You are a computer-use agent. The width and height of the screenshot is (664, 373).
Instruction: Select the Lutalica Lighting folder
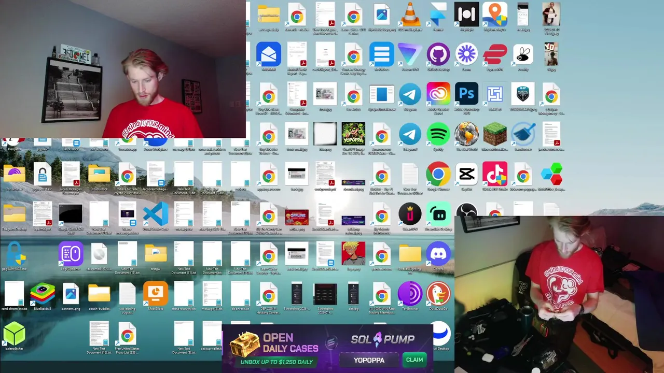[410, 254]
